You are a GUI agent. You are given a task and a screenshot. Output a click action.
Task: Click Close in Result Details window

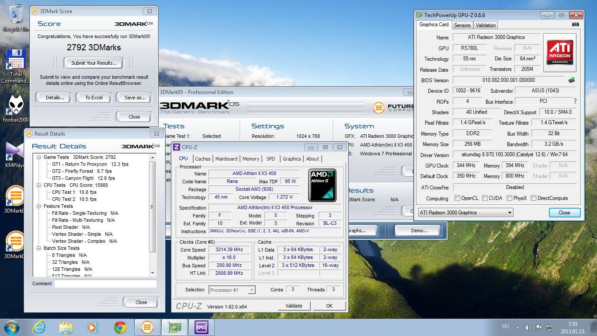pyautogui.click(x=141, y=302)
